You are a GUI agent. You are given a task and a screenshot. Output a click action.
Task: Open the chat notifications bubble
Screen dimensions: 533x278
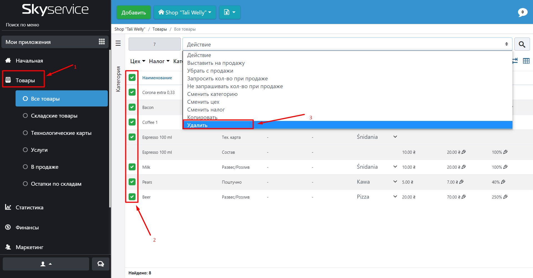click(522, 12)
